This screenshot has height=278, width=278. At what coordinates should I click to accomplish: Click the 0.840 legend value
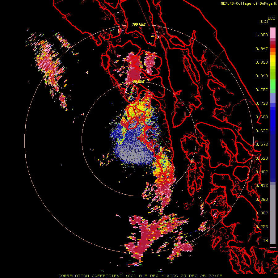click(262, 76)
